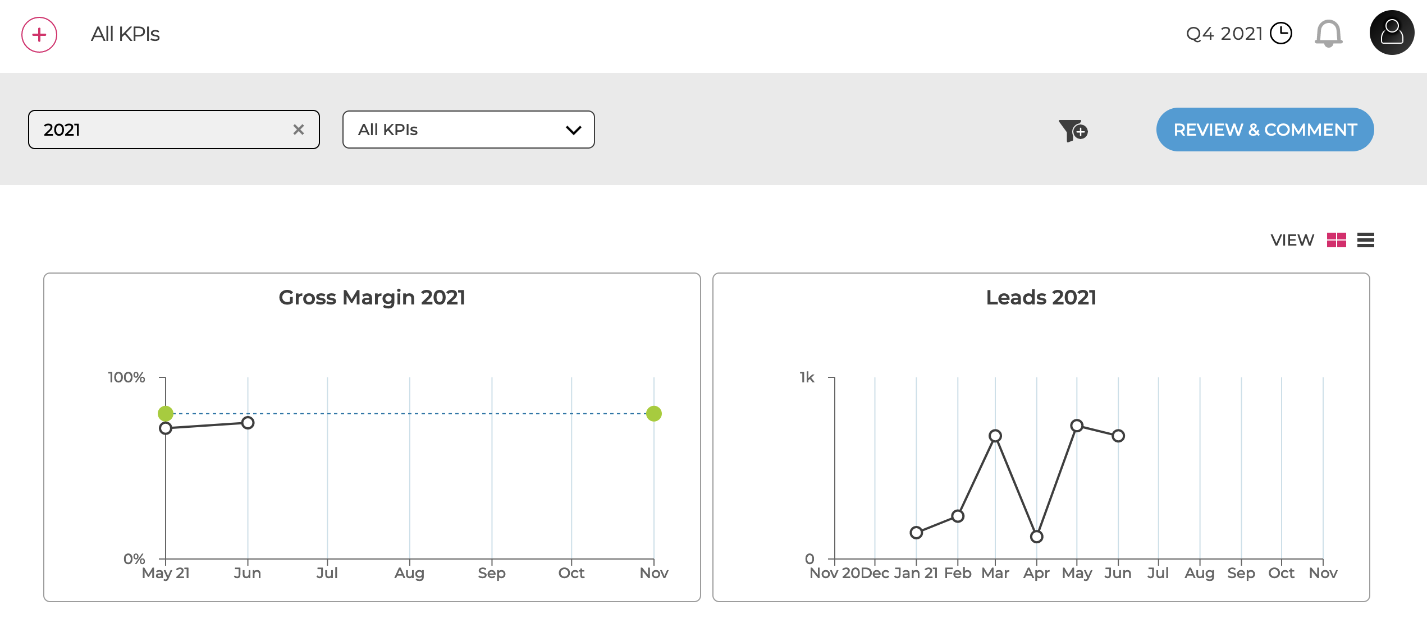
Task: Click the Review & Comment button
Action: click(1265, 130)
